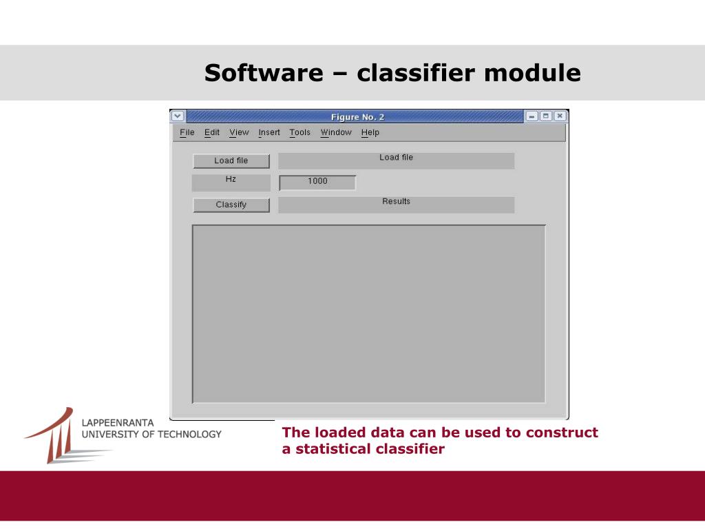
Task: Click the Load file path display
Action: [x=396, y=160]
